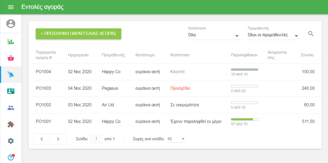The width and height of the screenshot is (328, 163).
Task: Click the search magnifier icon
Action: (x=311, y=34)
